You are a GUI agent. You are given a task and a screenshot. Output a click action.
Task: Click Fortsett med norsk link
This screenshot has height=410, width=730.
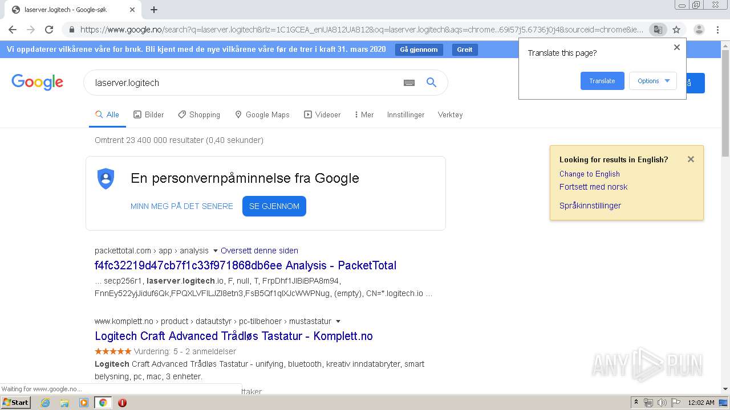(593, 187)
